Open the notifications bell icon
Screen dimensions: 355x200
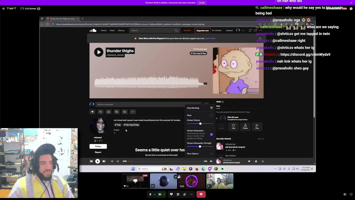pos(250,31)
